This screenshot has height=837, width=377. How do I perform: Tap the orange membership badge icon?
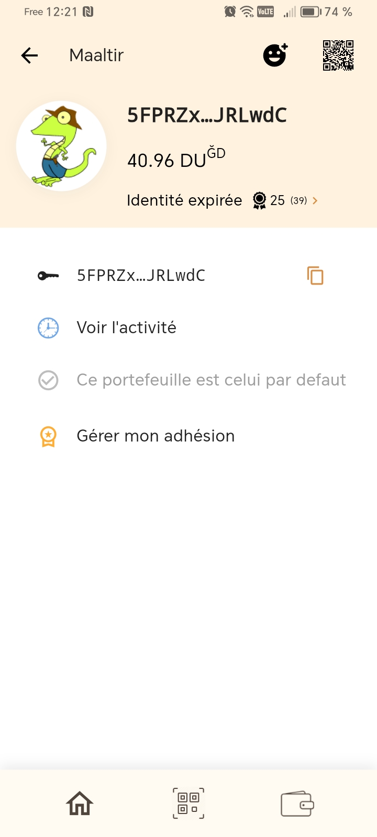pyautogui.click(x=48, y=436)
